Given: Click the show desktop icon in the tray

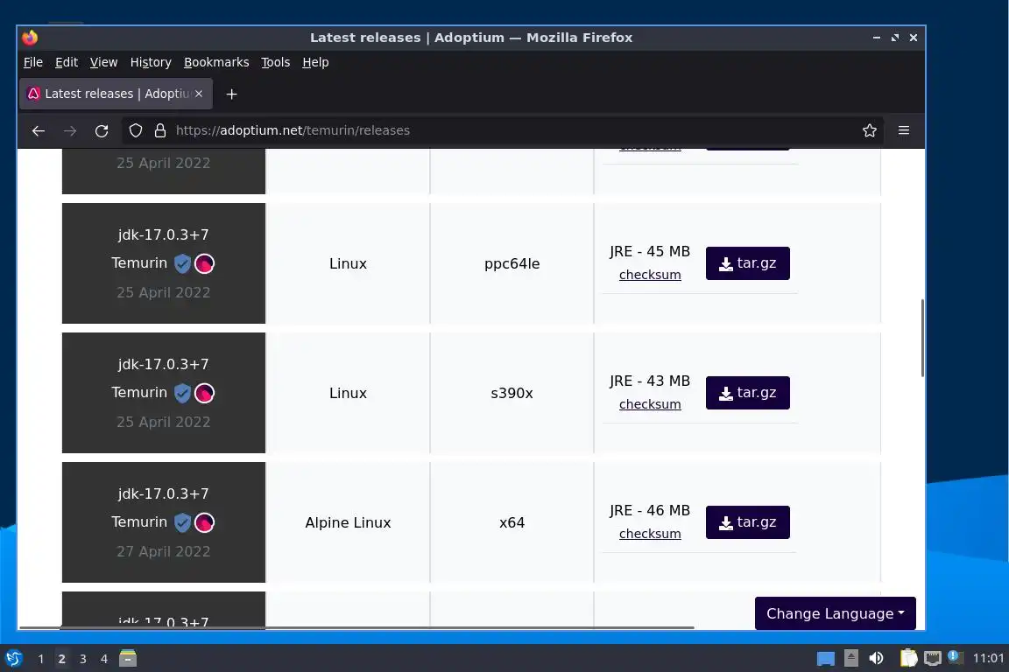Looking at the screenshot, I should pyautogui.click(x=826, y=659).
